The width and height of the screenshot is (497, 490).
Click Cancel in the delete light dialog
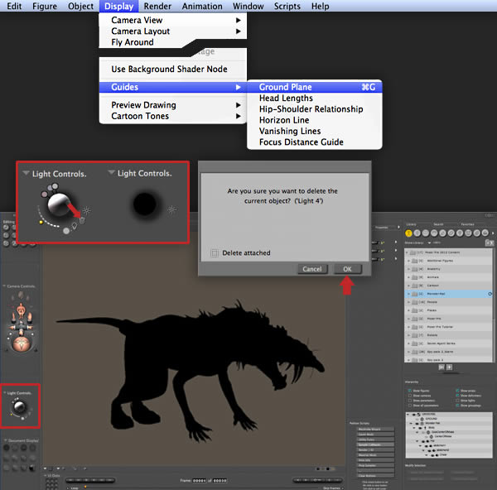pos(312,269)
